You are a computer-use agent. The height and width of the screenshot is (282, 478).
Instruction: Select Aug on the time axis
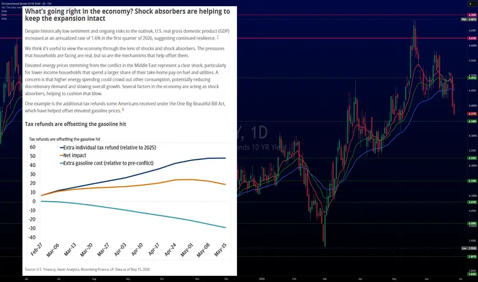94,278
